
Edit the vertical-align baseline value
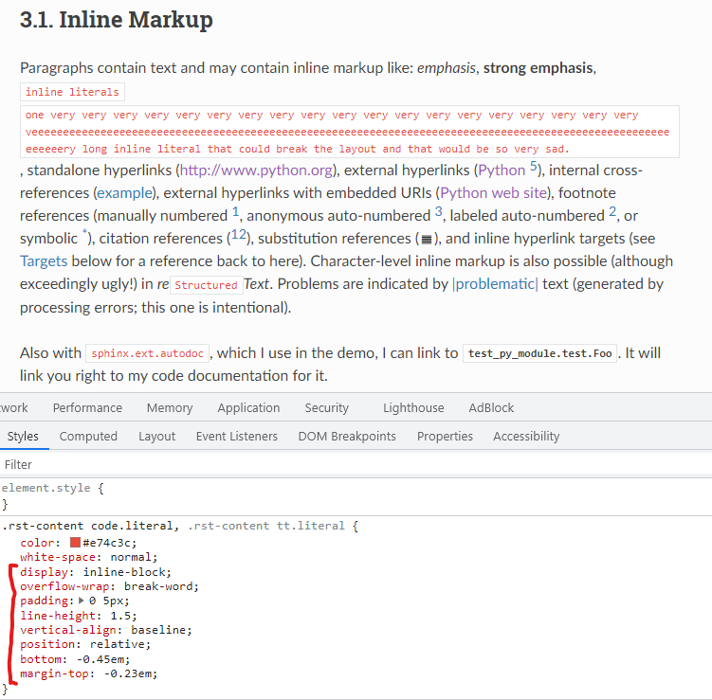click(158, 630)
